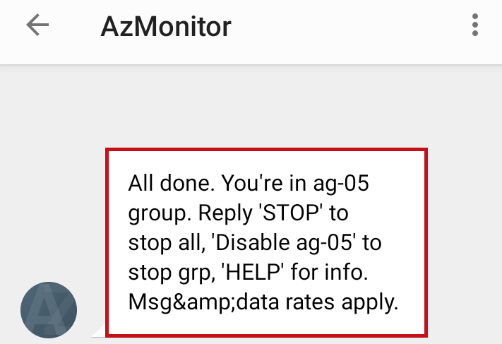Tap 'Disable ag-05' text in the message
Viewport: 502px width, 344px height.
tap(283, 242)
